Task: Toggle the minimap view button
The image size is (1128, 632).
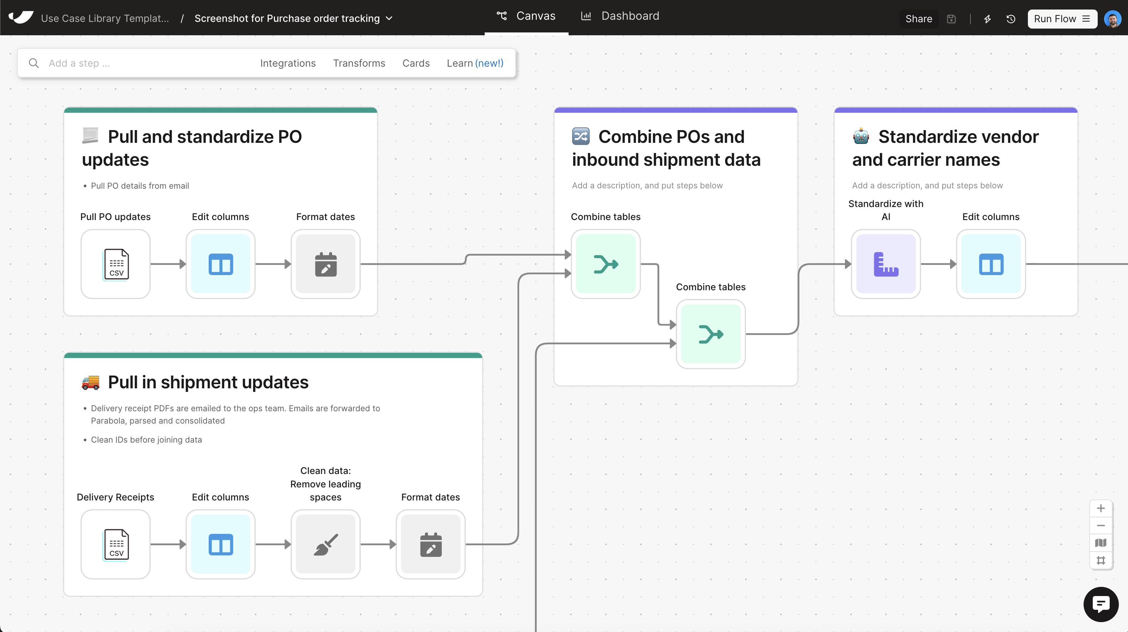Action: coord(1101,543)
